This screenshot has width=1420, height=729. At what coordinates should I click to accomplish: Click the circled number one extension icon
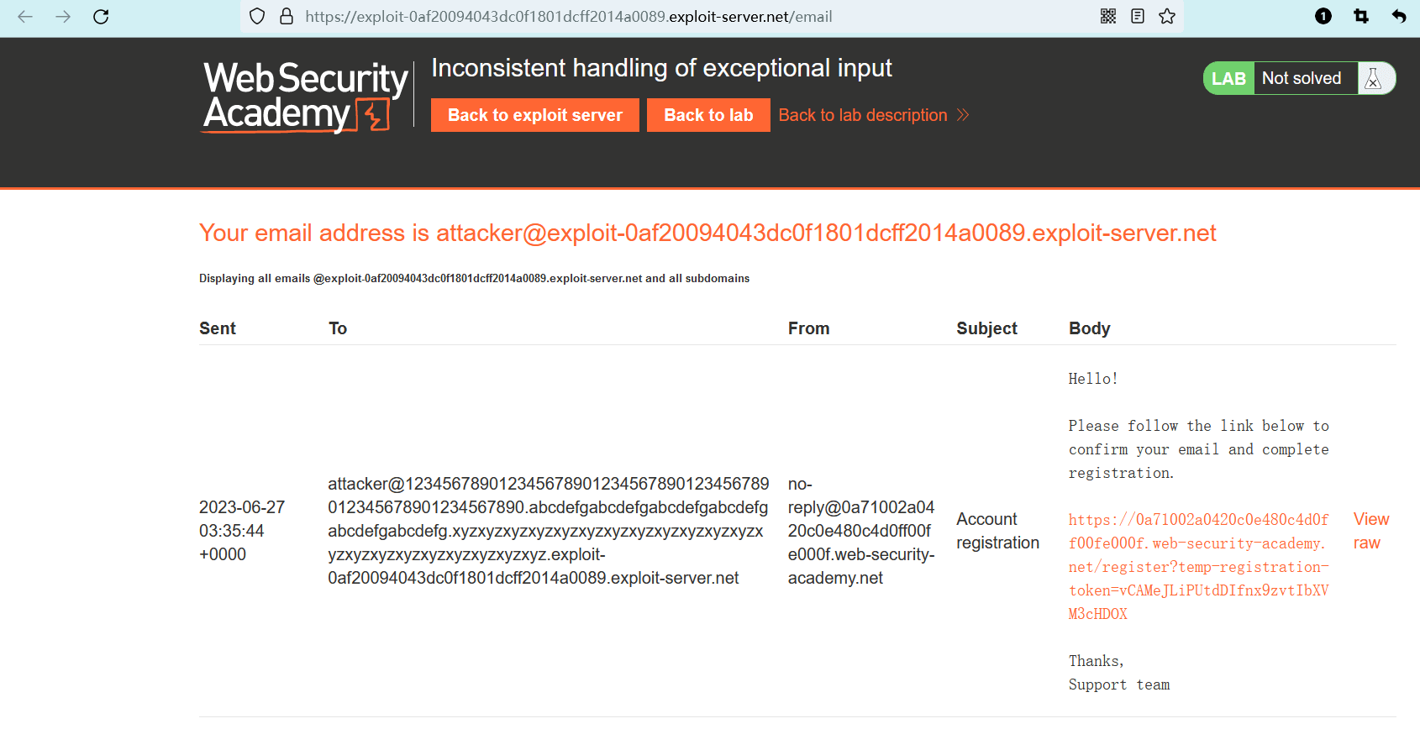pos(1323,16)
